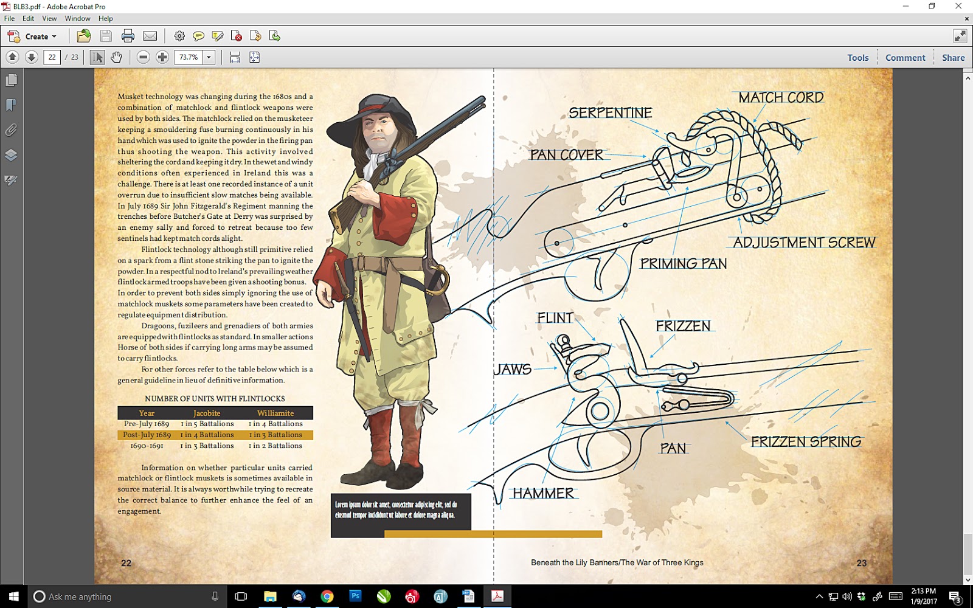This screenshot has width=973, height=608.
Task: Open the settings gear icon in toolbar
Action: point(179,36)
